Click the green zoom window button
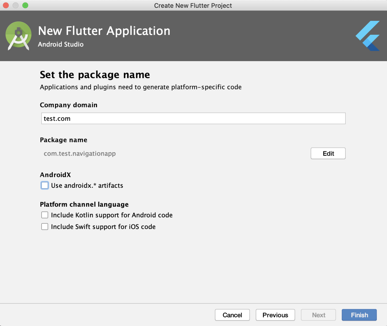The image size is (387, 326). [25, 5]
